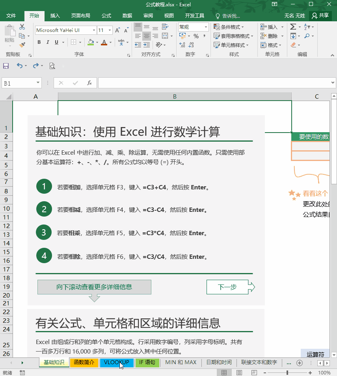Image resolution: width=337 pixels, height=376 pixels.
Task: Open the font name dropdown
Action: pos(94,30)
